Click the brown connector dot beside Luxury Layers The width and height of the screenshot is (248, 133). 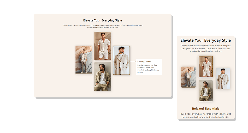pyautogui.click(x=136, y=62)
